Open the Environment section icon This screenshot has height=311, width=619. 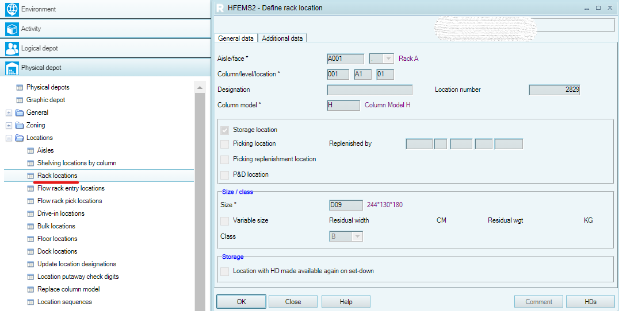pos(12,9)
